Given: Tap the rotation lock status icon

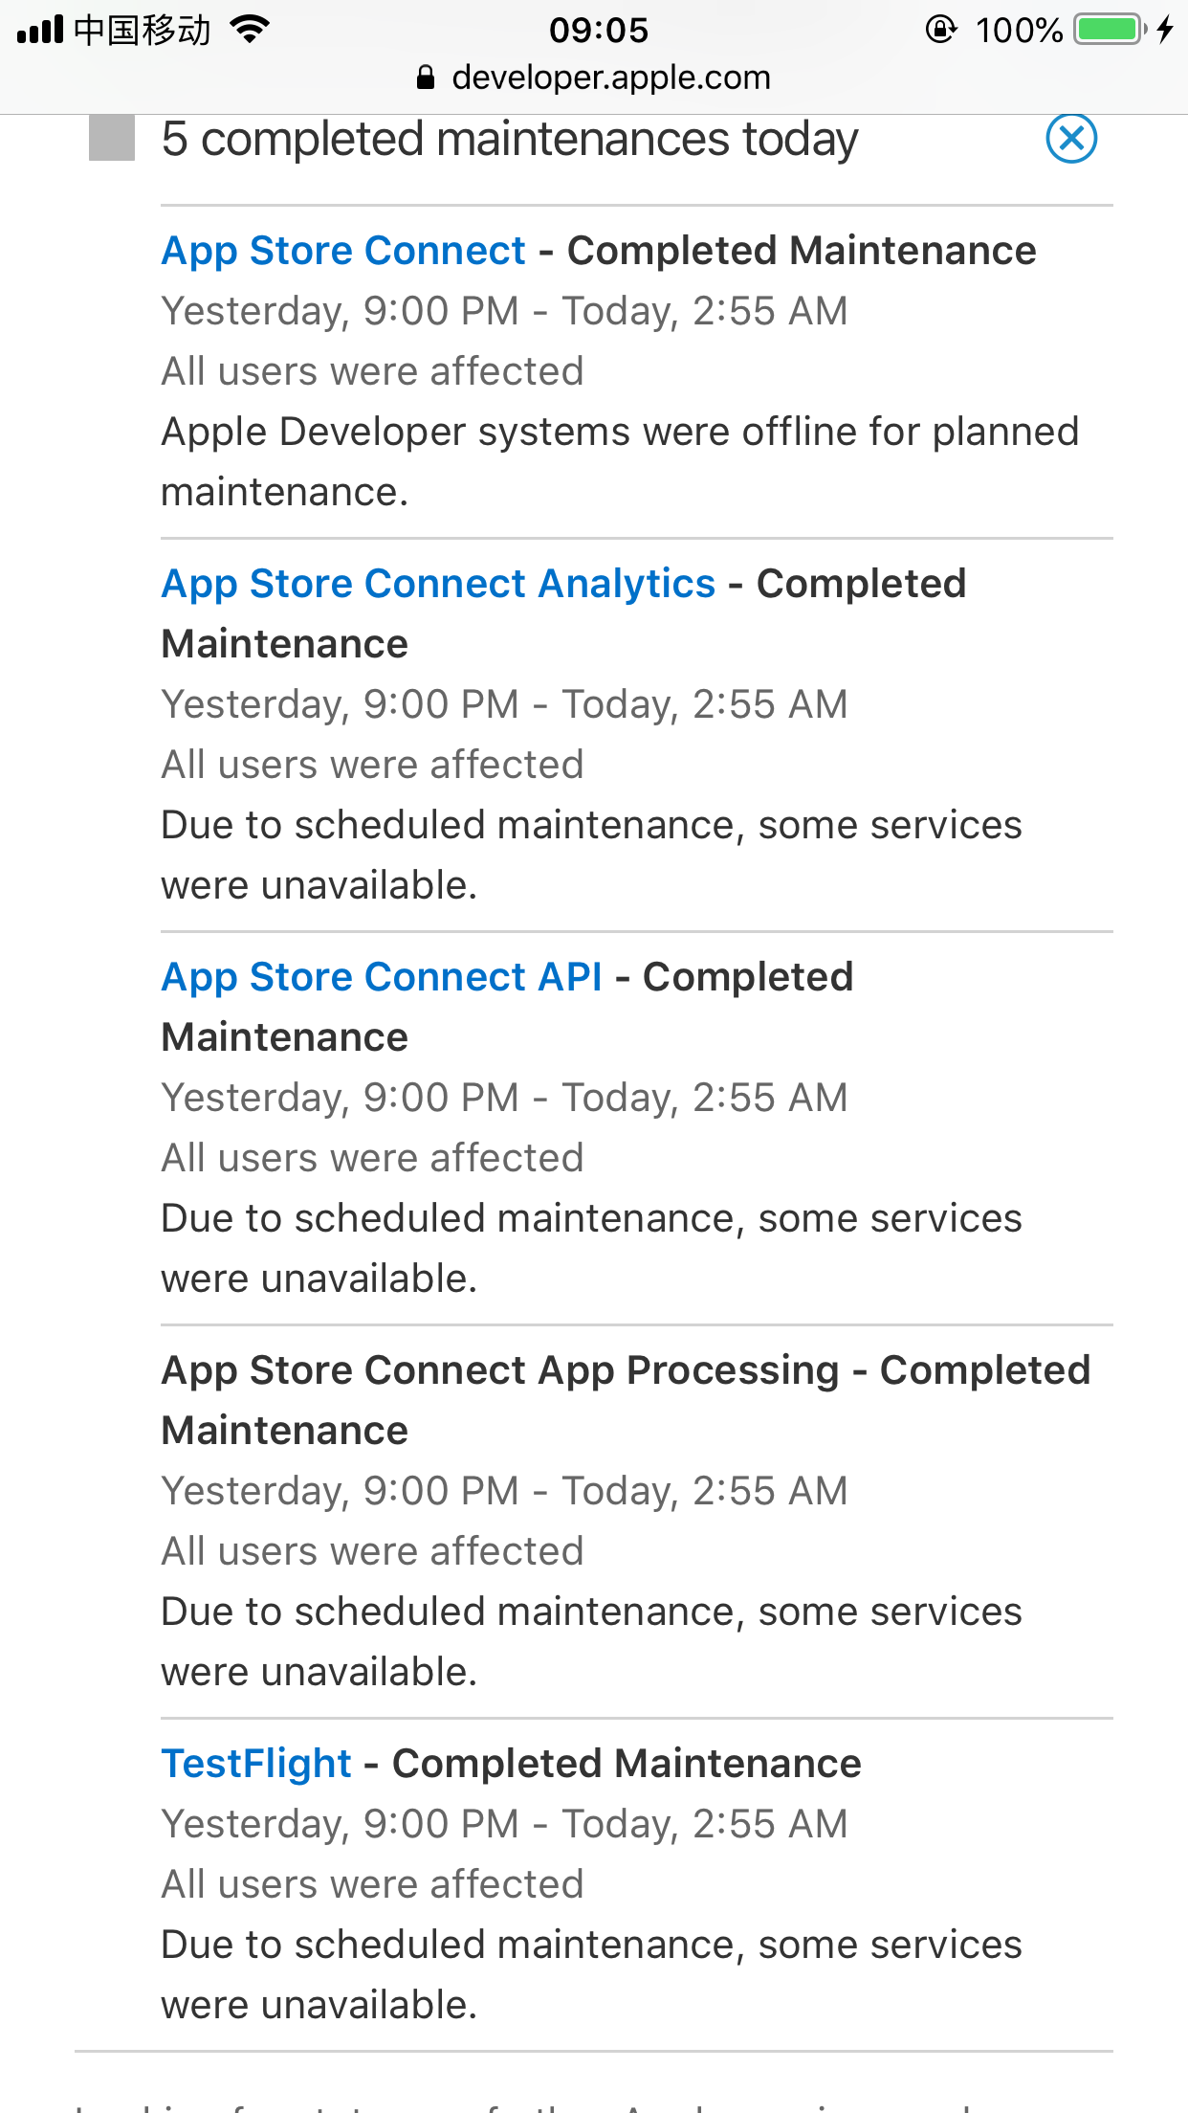Looking at the screenshot, I should [x=941, y=30].
